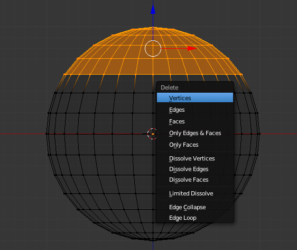
Task: Click the white circle manipulator center
Action: (x=153, y=48)
